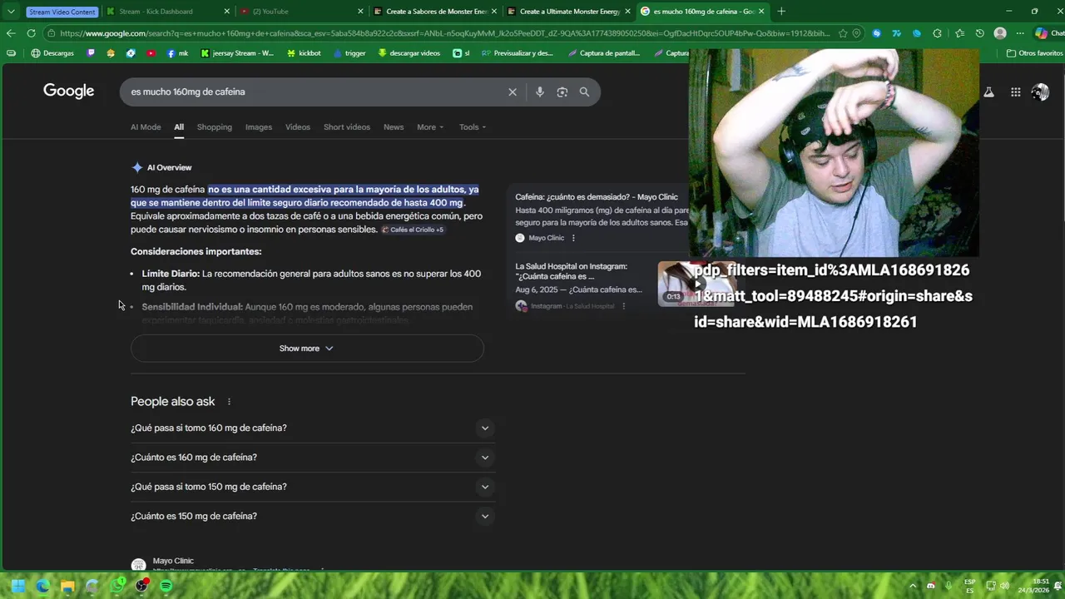The width and height of the screenshot is (1065, 599).
Task: Click the Google logo
Action: [x=68, y=92]
